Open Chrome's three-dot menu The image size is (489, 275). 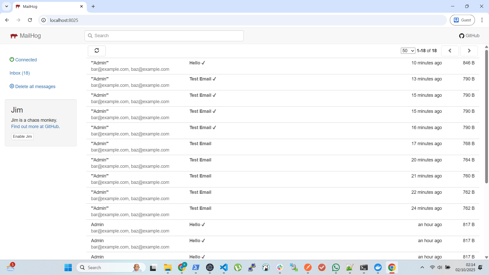pyautogui.click(x=482, y=20)
